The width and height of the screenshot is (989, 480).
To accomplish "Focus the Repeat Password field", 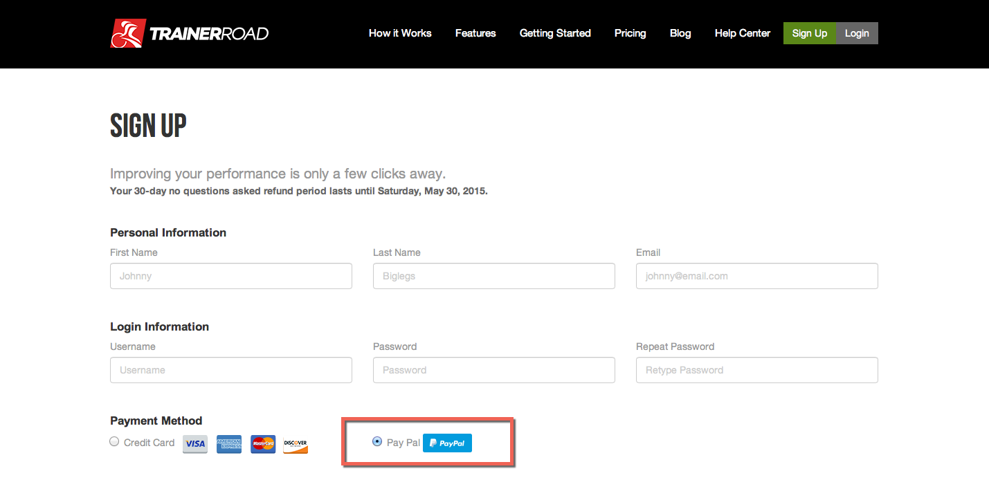I will 757,370.
